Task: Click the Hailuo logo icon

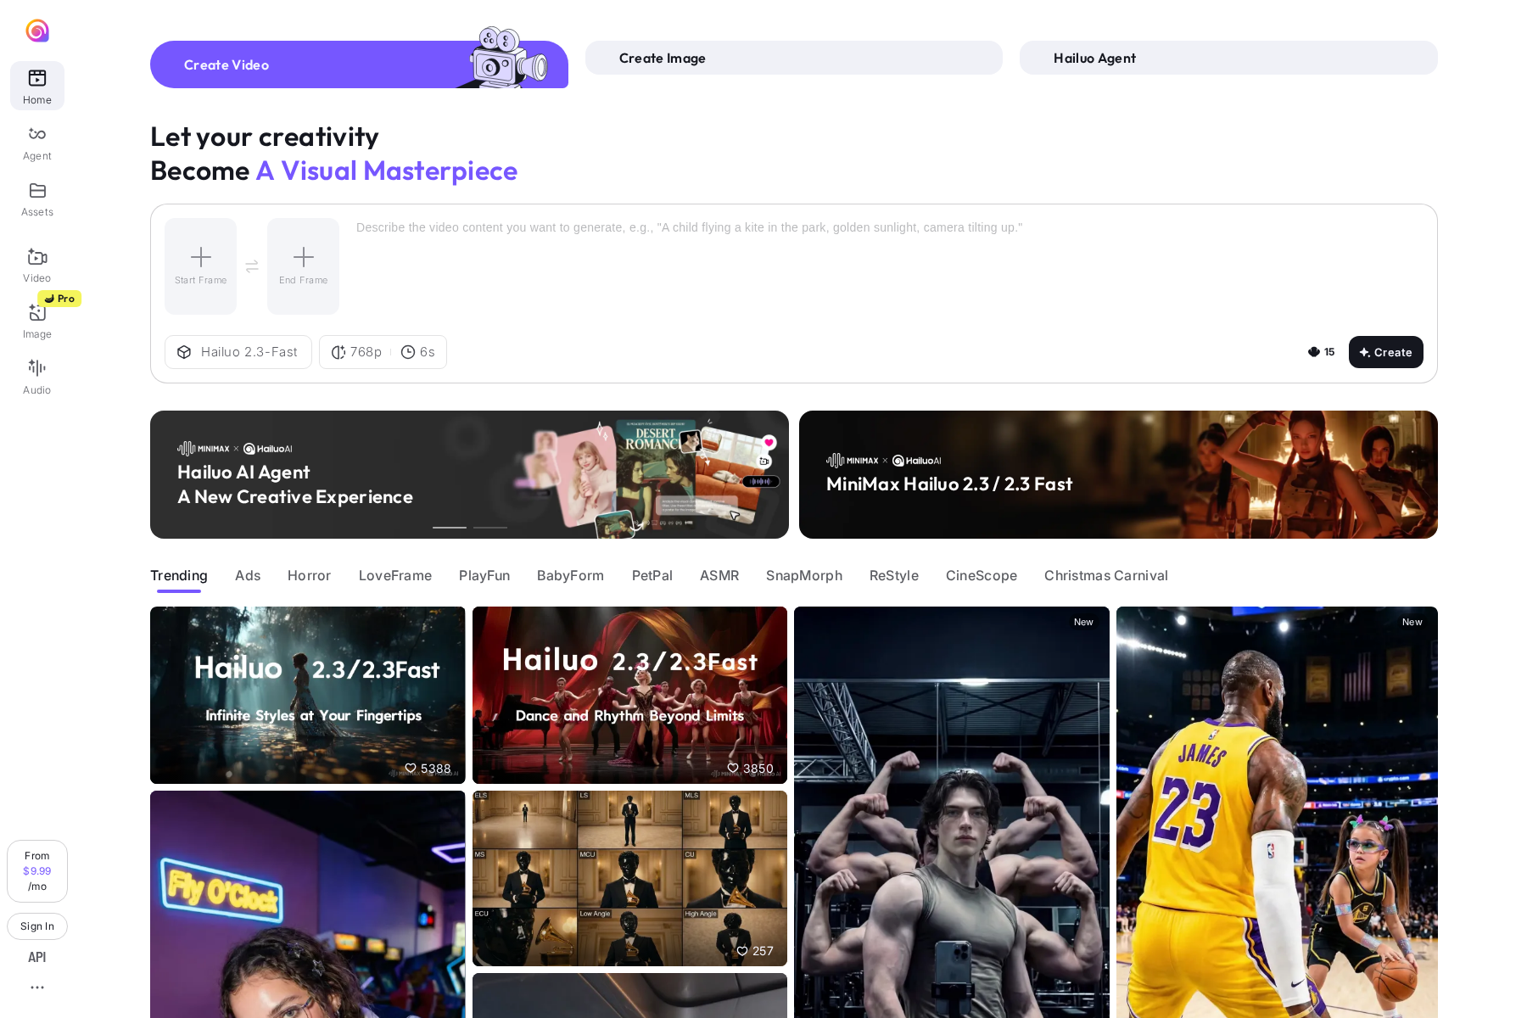Action: pos(37,31)
